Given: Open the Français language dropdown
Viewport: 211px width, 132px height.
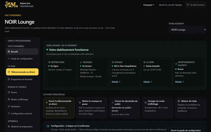Looking at the screenshot, I should (x=149, y=5).
